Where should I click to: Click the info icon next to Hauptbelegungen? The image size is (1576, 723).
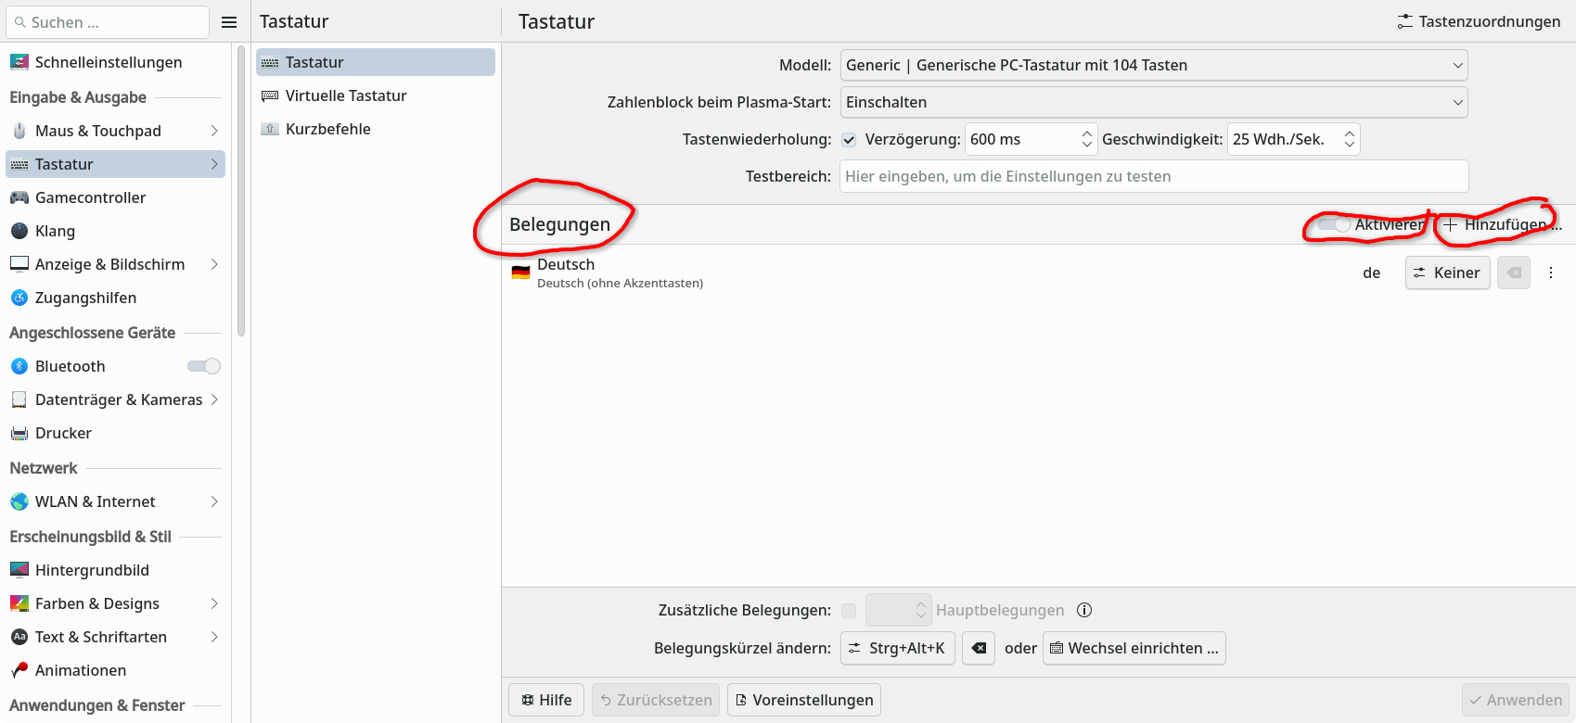coord(1084,610)
